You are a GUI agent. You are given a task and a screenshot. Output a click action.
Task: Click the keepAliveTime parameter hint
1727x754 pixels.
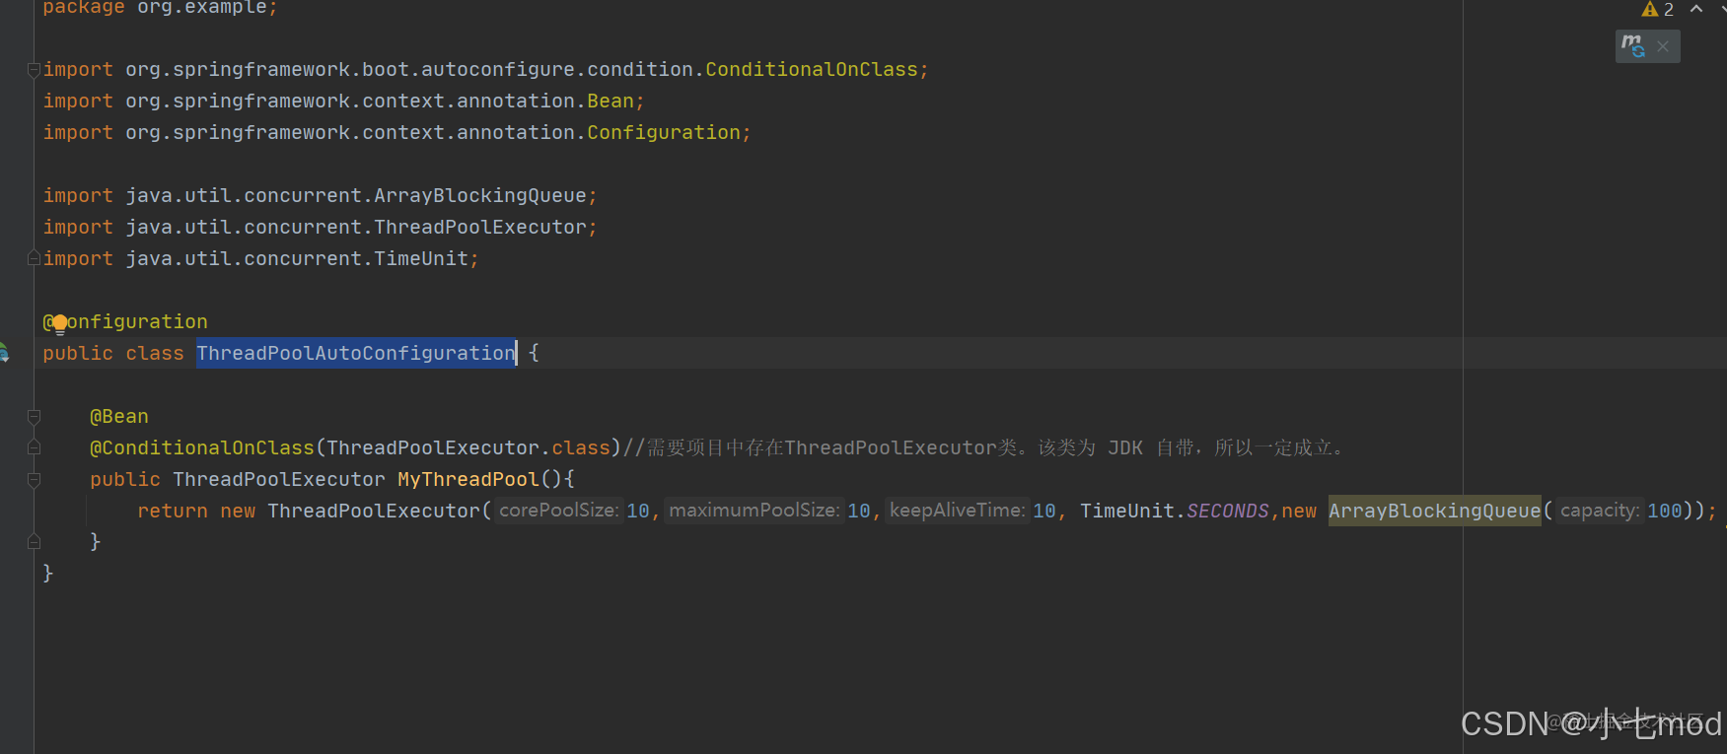(x=957, y=511)
